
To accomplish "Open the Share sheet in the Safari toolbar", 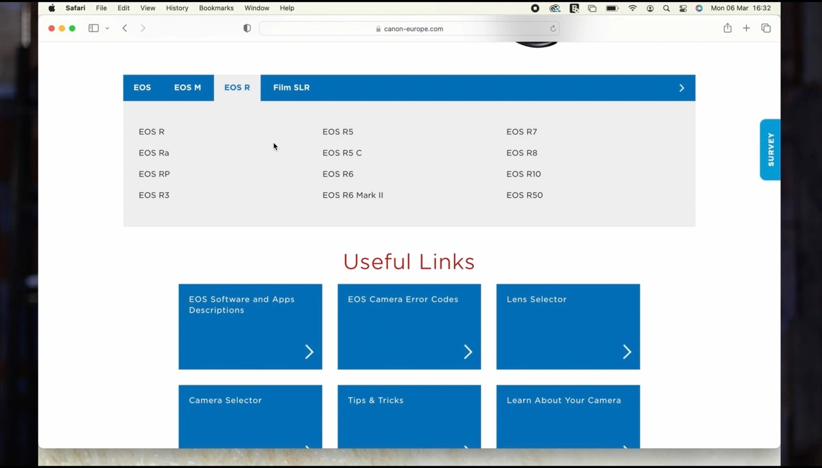I will point(728,28).
